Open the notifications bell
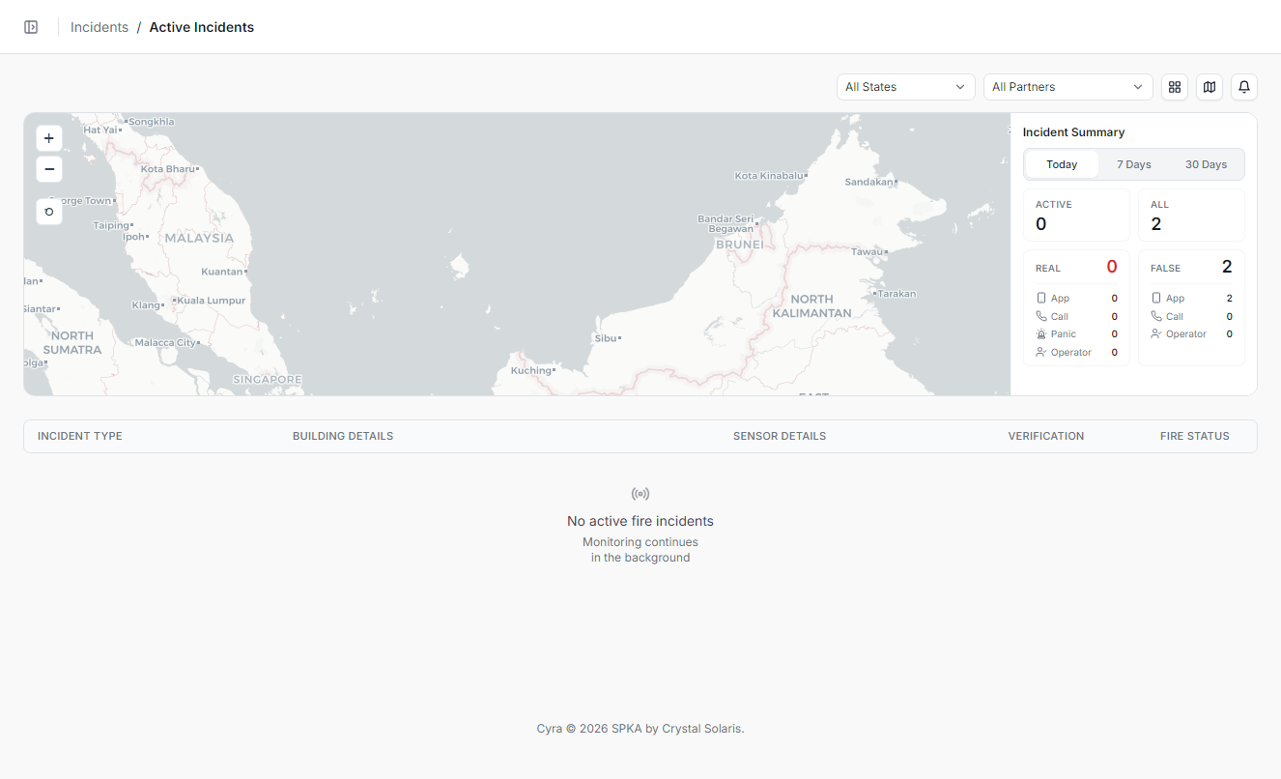This screenshot has height=779, width=1281. (1244, 87)
